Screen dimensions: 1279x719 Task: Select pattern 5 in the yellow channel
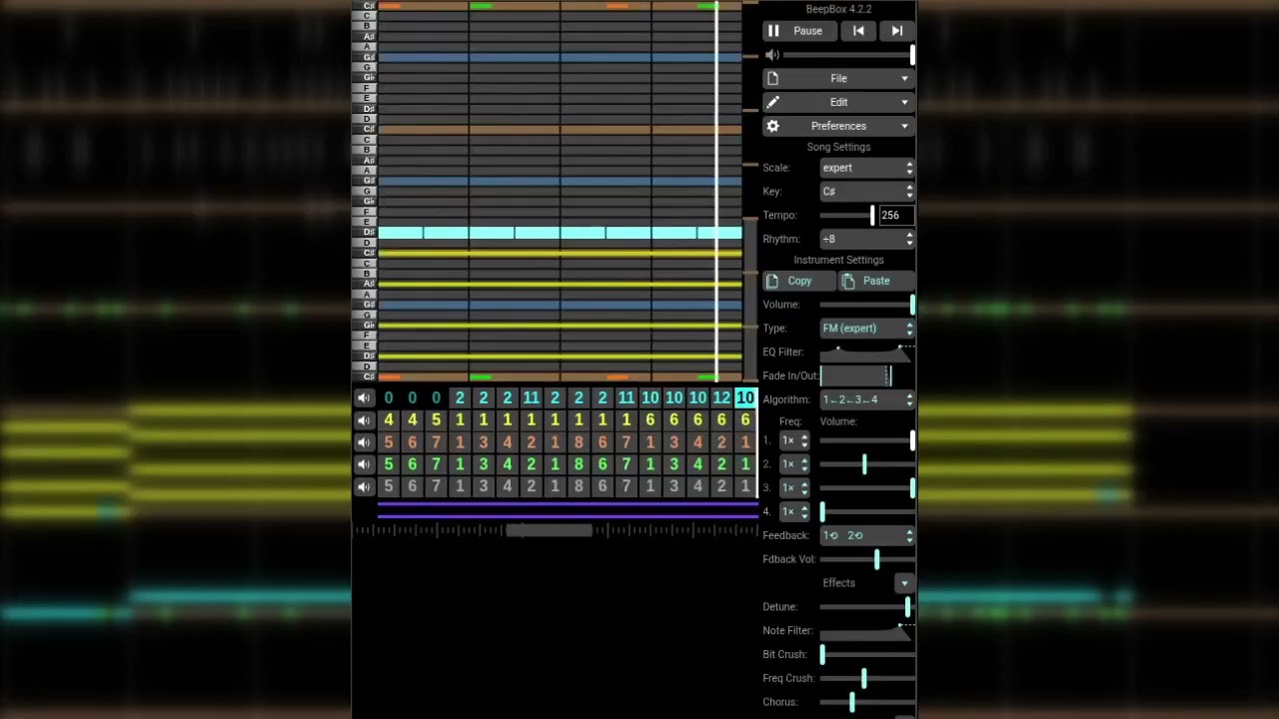pyautogui.click(x=436, y=420)
